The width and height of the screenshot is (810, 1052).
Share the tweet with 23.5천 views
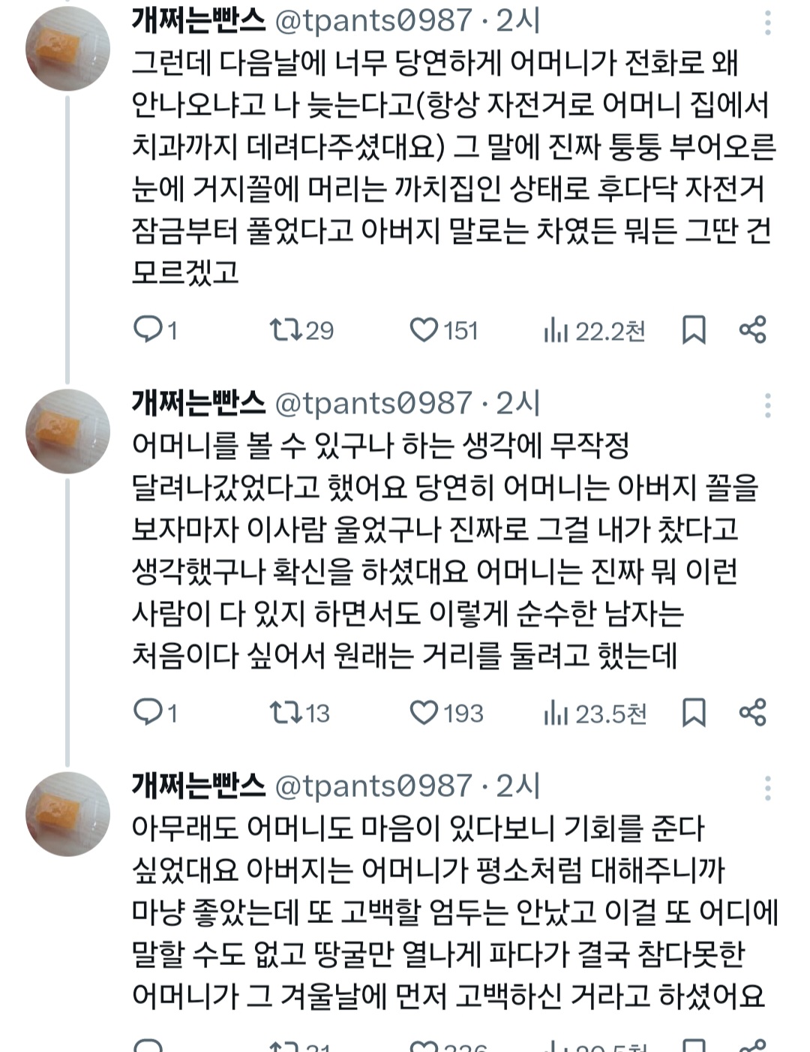tap(752, 712)
